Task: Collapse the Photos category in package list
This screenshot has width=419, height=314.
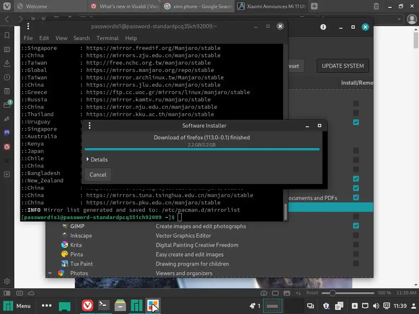Action: click(50, 273)
